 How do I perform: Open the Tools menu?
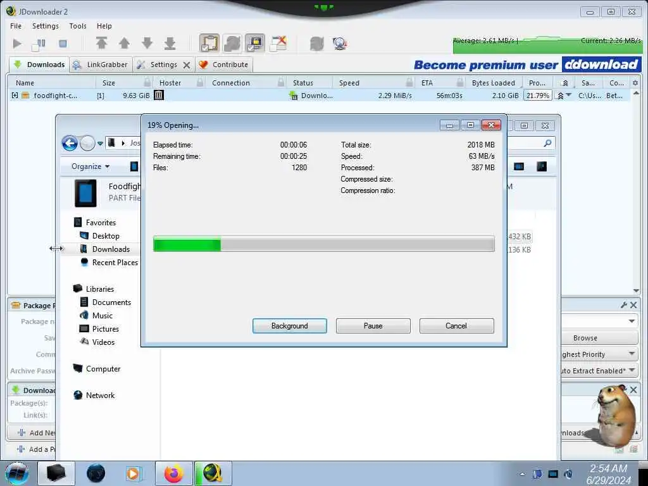[78, 25]
